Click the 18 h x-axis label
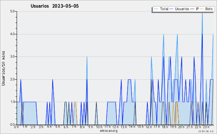Screen dimensions: 217x134 [x=165, y=127]
